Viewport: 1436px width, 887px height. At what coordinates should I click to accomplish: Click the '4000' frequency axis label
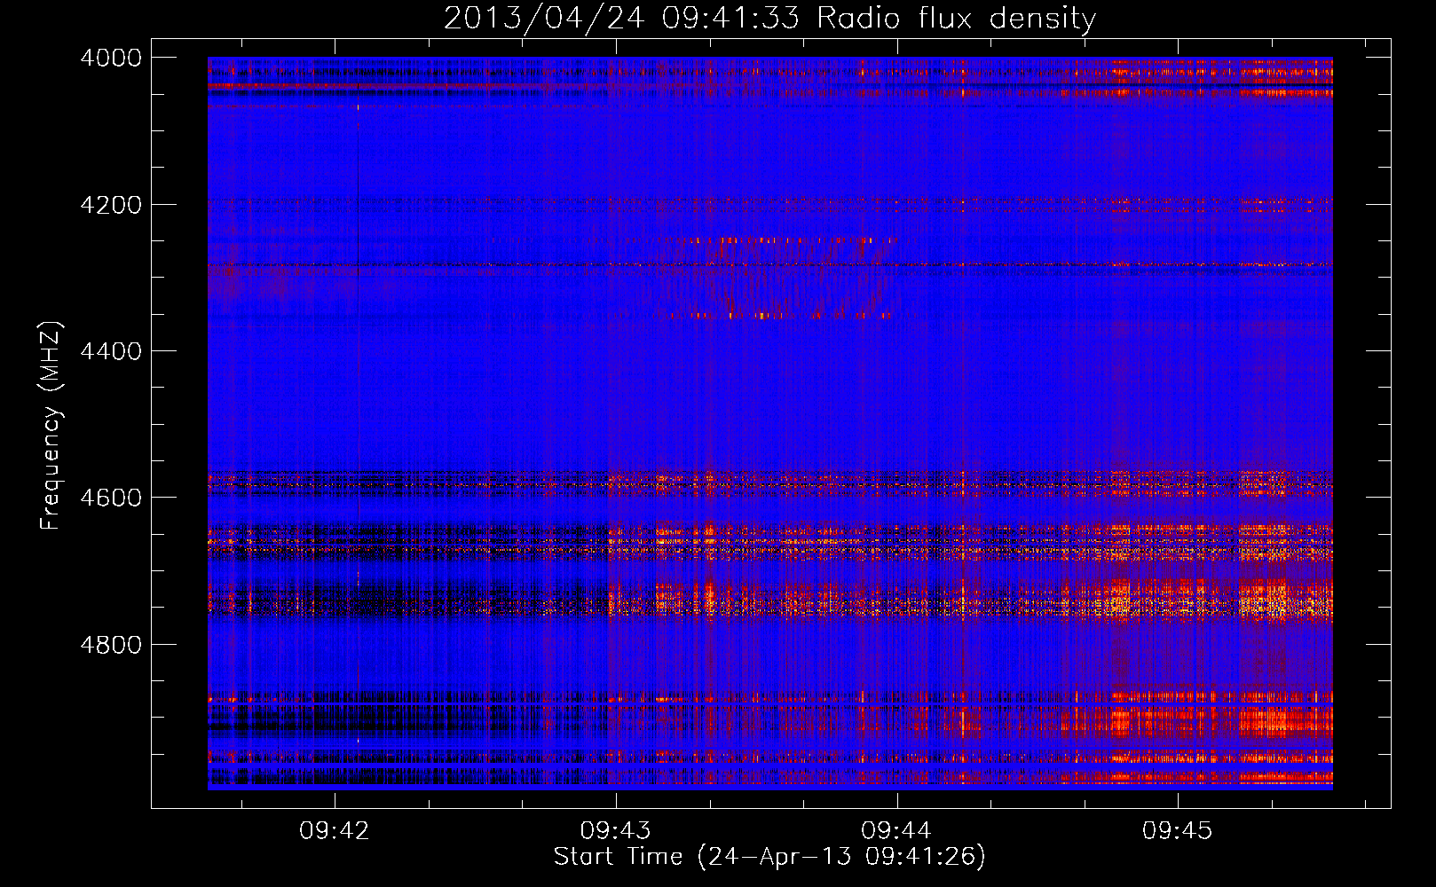tap(111, 58)
